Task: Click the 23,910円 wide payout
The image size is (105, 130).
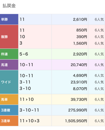Action: click(x=79, y=82)
